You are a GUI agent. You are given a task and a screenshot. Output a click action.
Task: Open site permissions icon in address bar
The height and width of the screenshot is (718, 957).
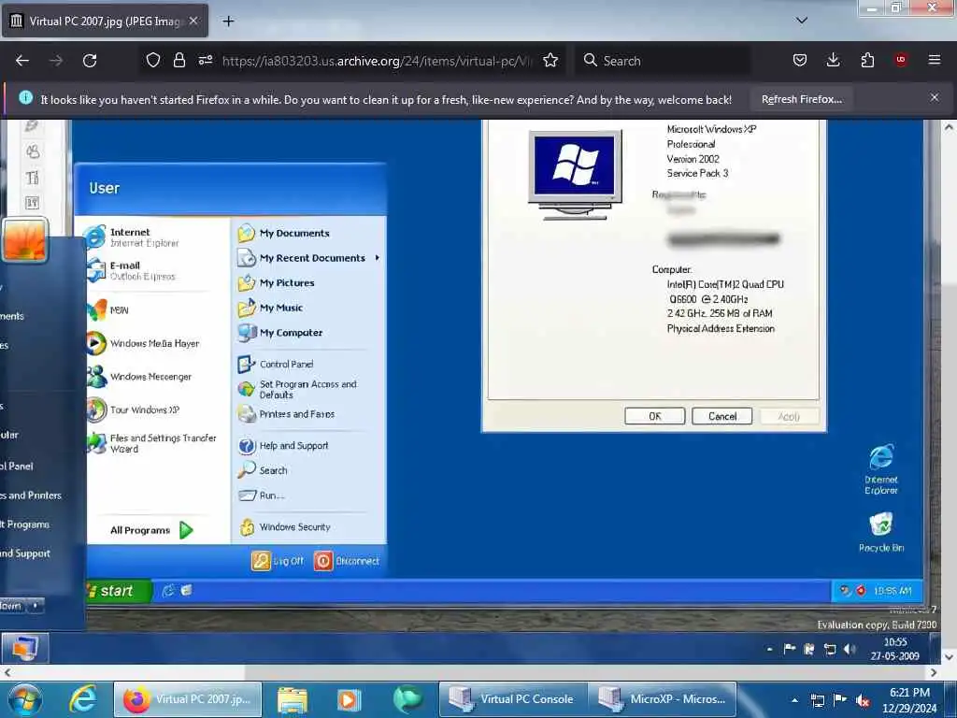pyautogui.click(x=205, y=60)
